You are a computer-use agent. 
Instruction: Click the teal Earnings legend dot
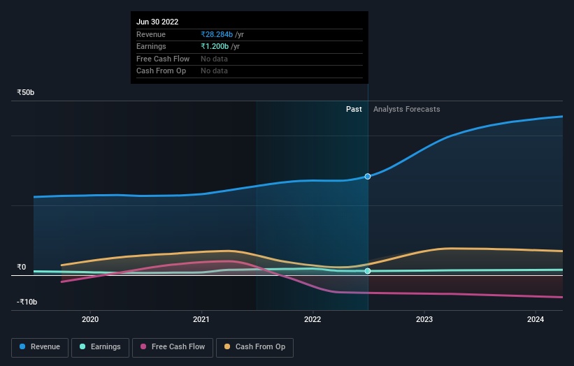(82, 346)
